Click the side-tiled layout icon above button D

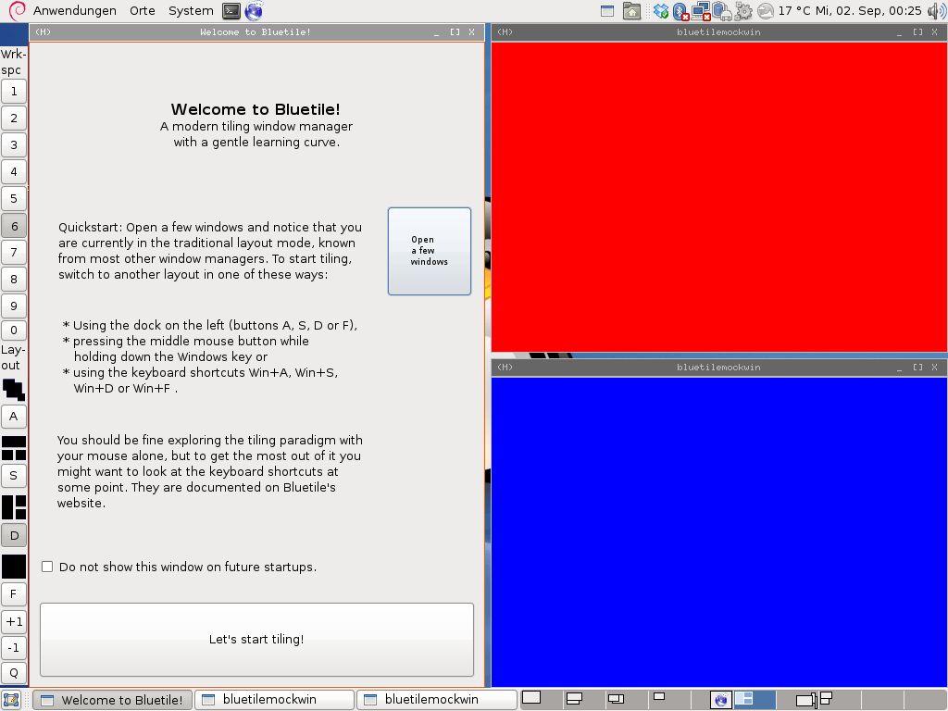point(14,506)
